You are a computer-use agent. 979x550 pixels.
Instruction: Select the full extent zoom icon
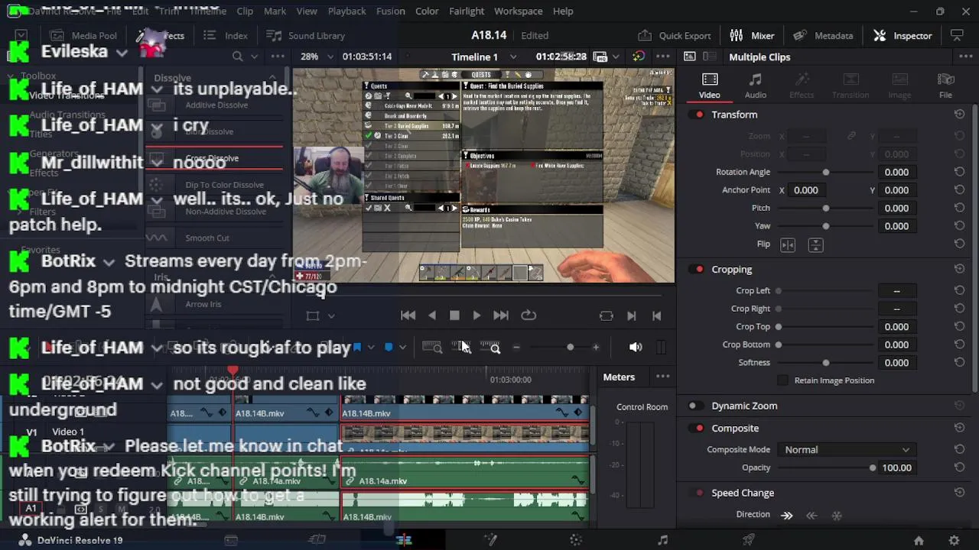point(432,347)
